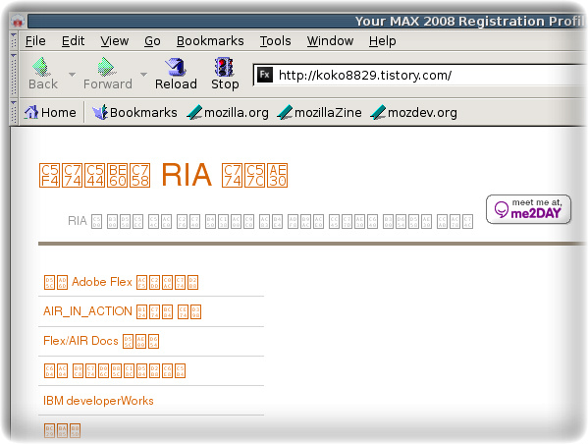Open the View menu
The width and height of the screenshot is (588, 444).
115,41
